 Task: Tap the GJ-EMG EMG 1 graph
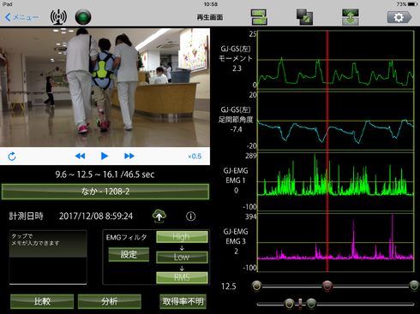click(336, 181)
